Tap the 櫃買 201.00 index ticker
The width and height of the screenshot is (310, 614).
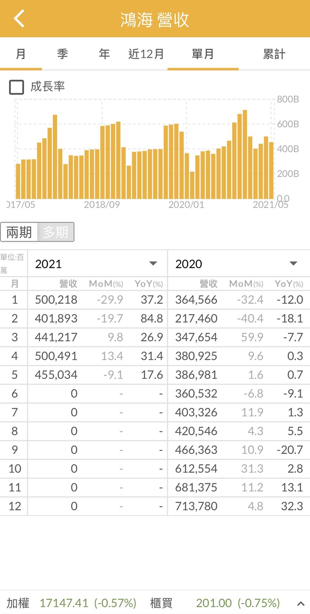click(215, 603)
